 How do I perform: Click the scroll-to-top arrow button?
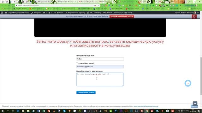[195, 103]
